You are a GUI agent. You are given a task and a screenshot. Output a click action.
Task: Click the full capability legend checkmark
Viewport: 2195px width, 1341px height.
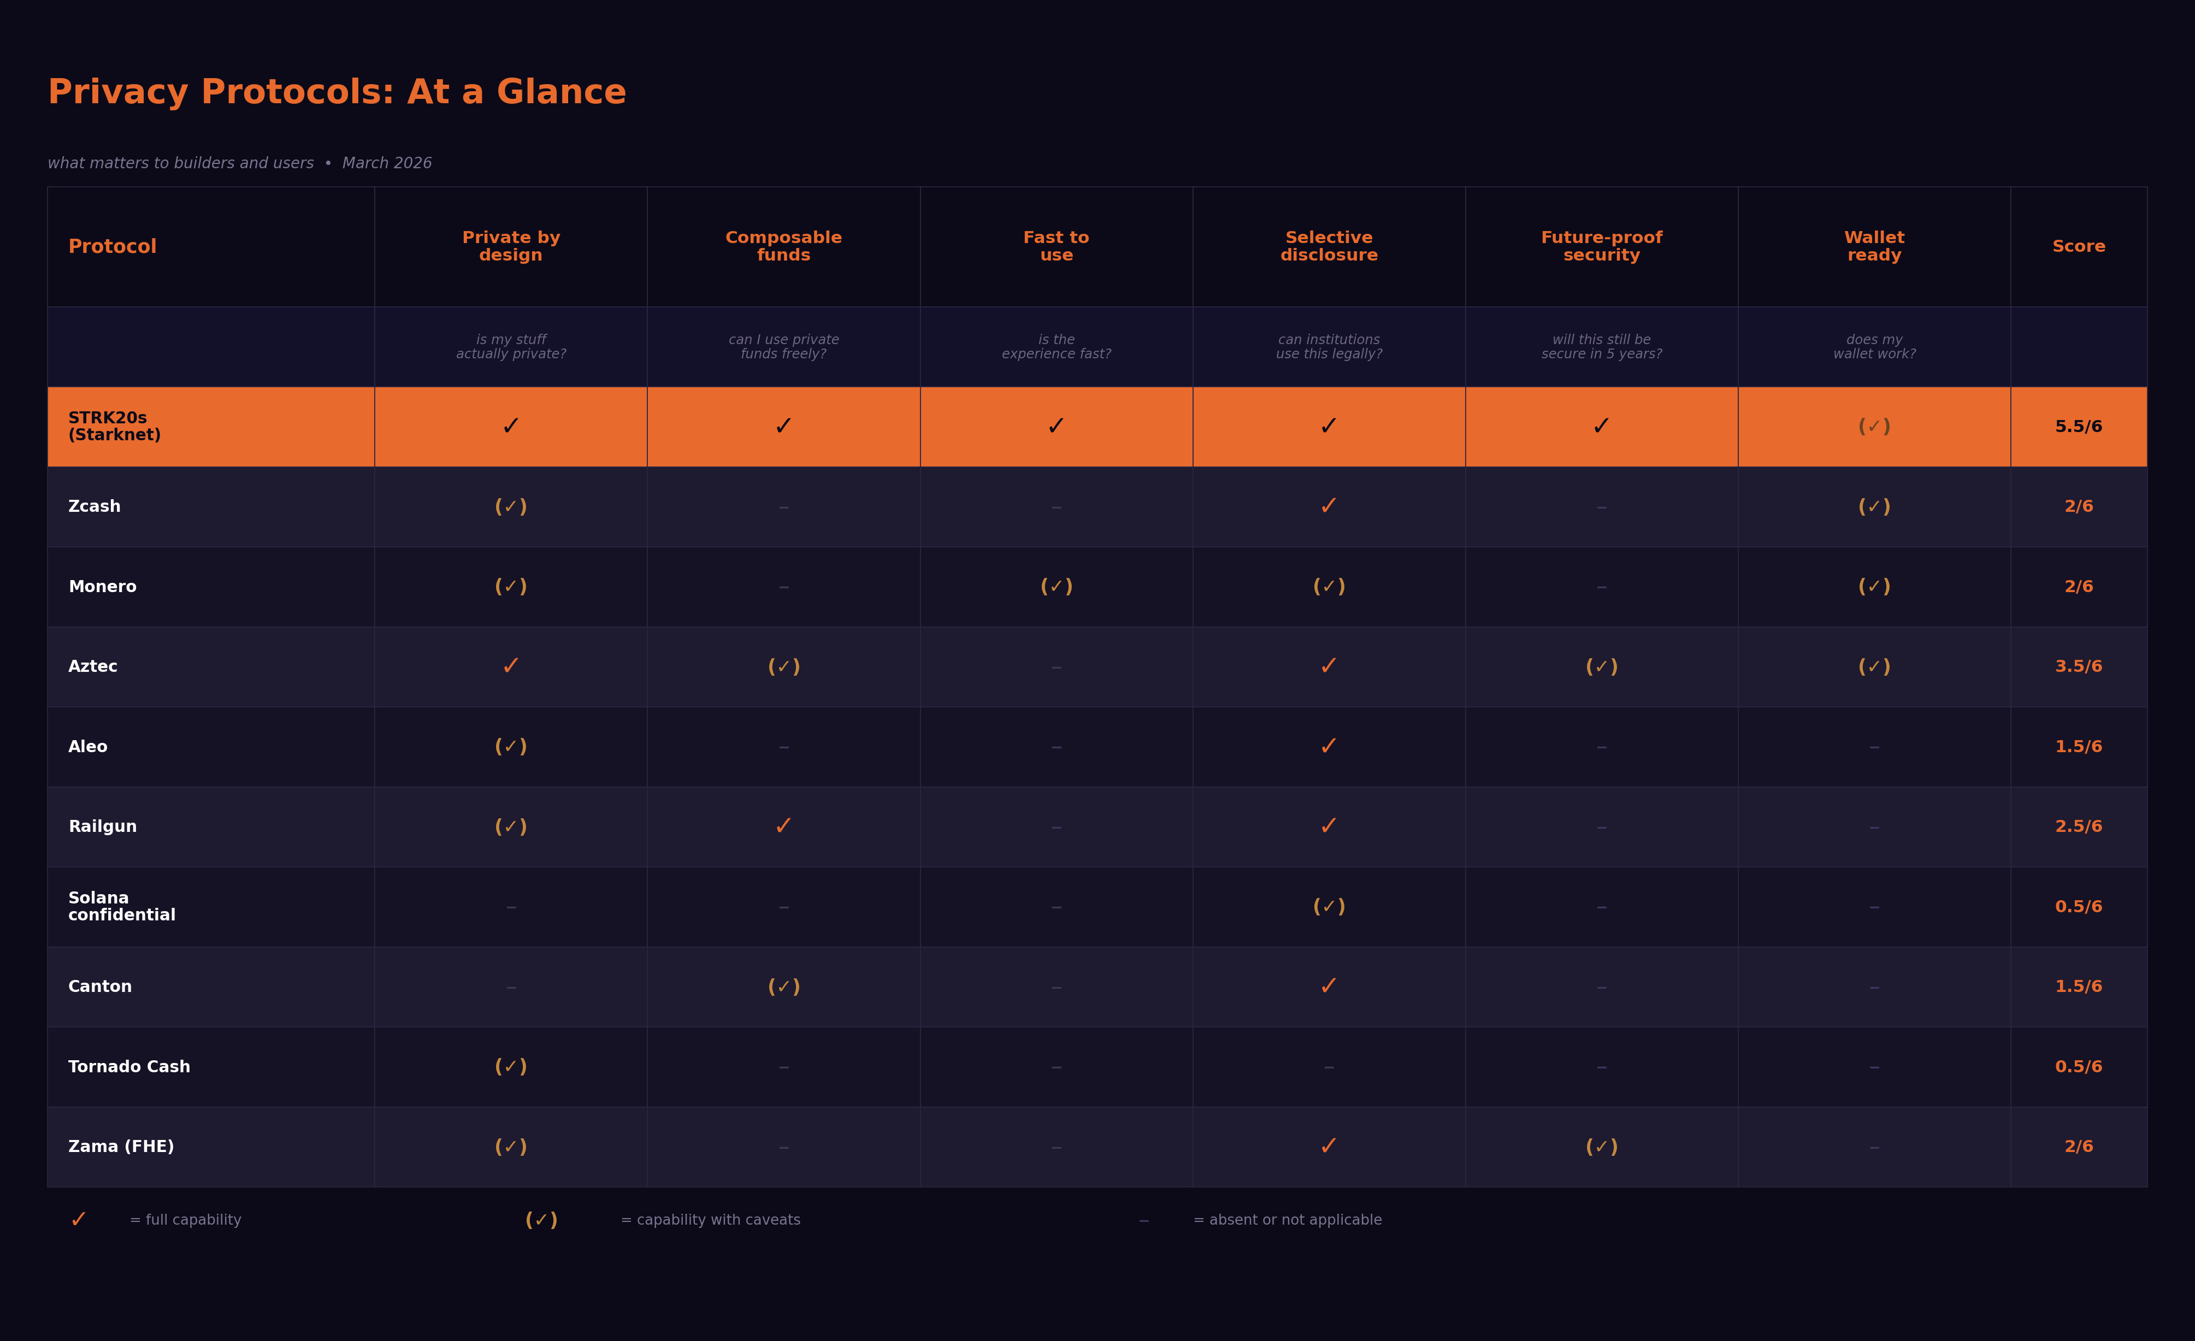click(79, 1220)
